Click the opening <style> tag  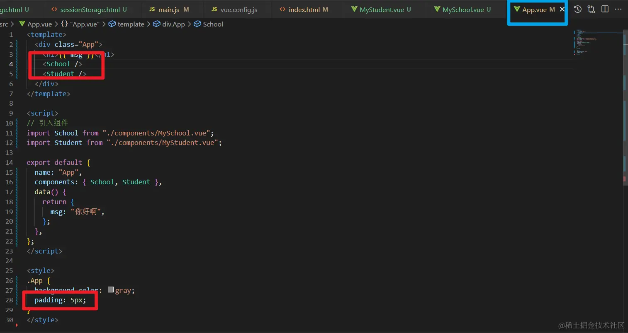(x=41, y=270)
